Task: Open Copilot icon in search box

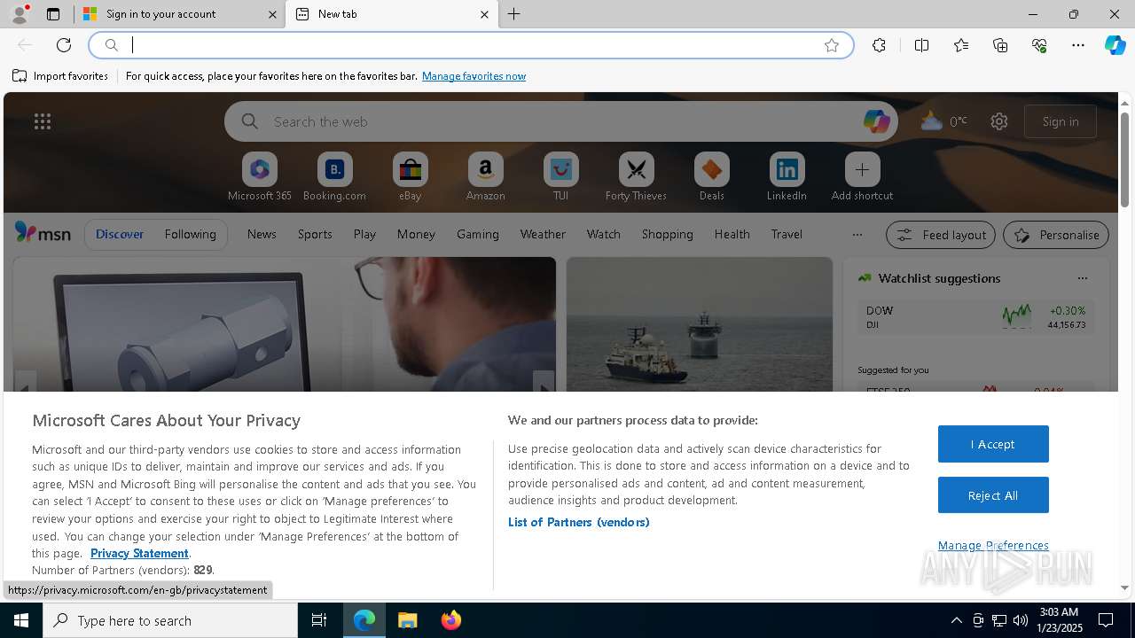Action: tap(876, 121)
